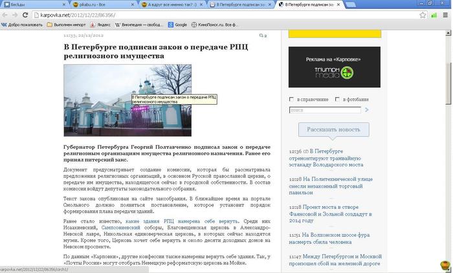Open the КиноПоиск.ru bookmark

point(215,25)
